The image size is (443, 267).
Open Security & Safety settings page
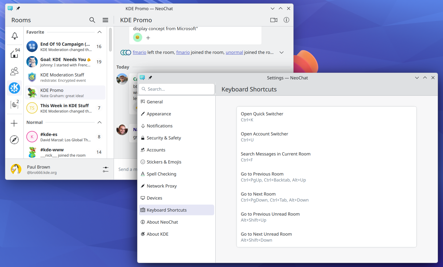pos(164,138)
